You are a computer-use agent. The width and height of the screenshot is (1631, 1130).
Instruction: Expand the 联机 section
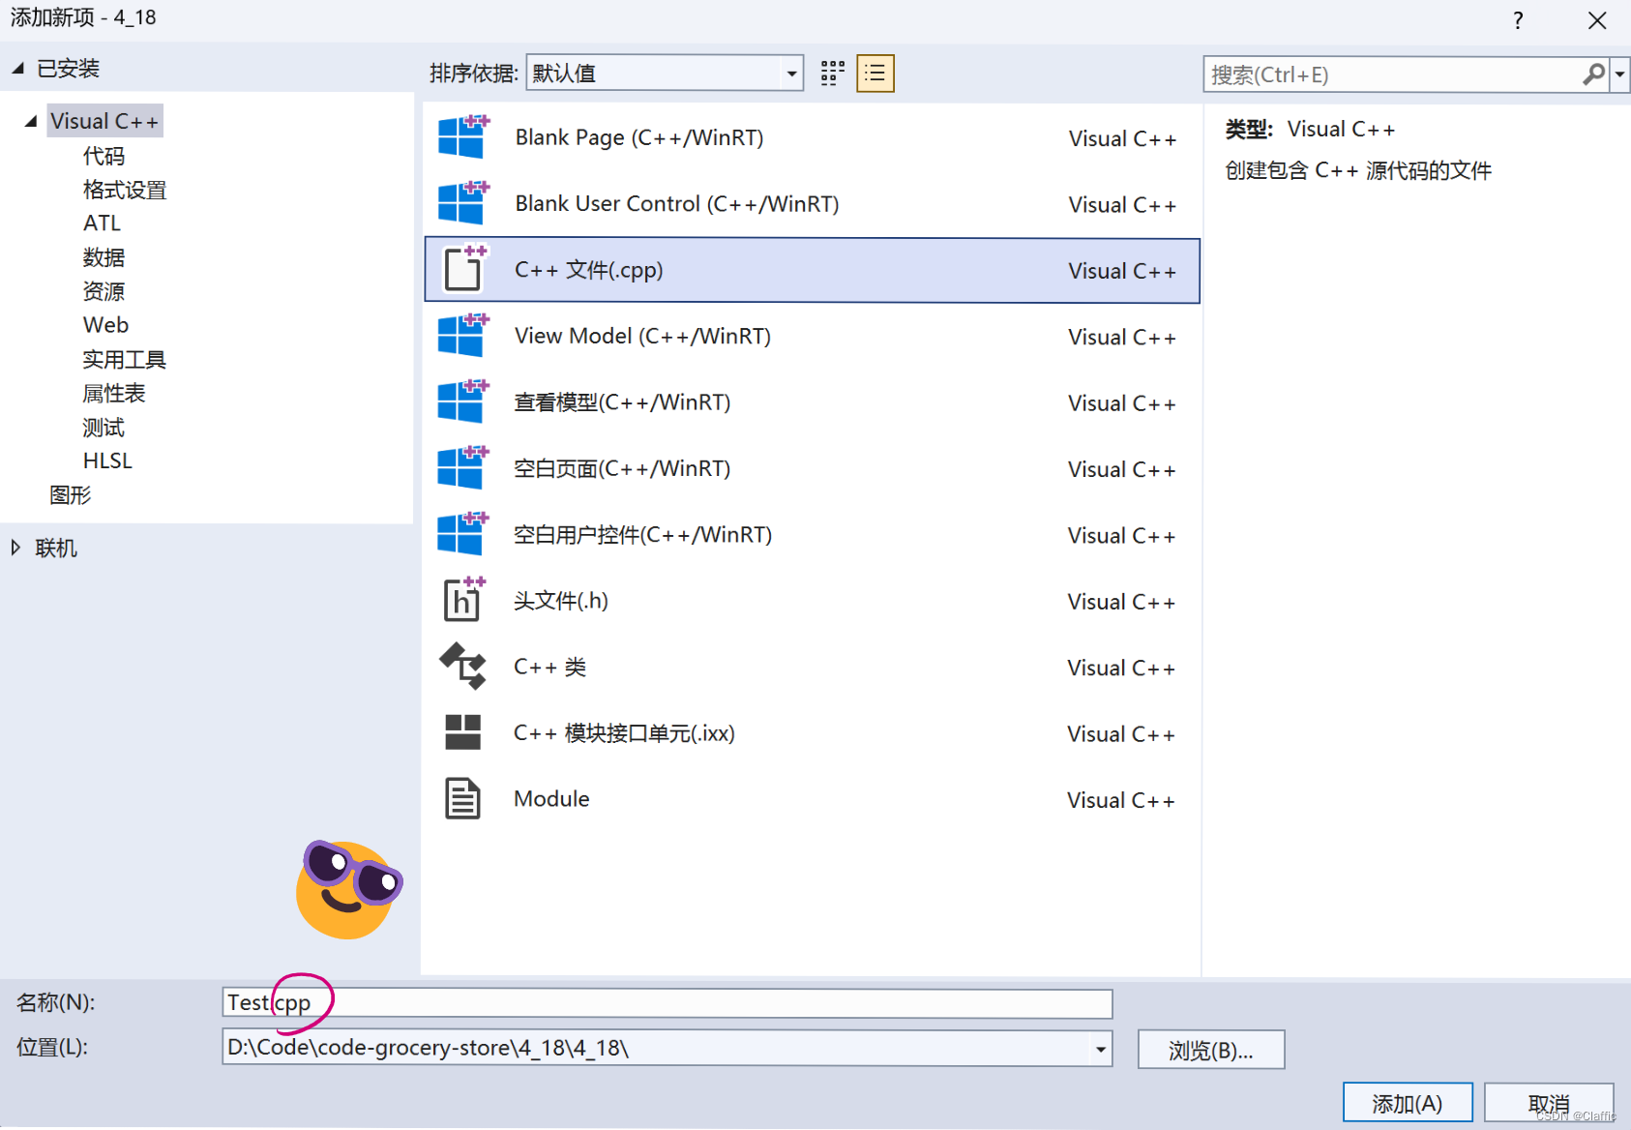click(15, 548)
